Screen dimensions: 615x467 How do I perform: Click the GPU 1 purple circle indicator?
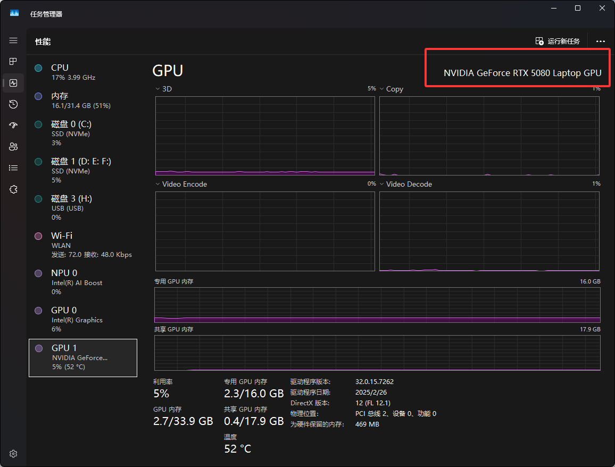[x=39, y=348]
